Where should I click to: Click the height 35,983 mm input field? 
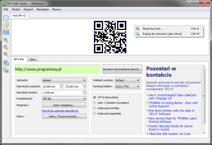74,86
